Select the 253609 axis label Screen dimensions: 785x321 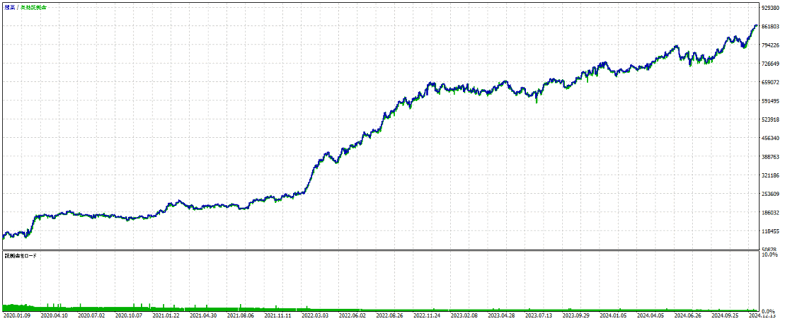point(770,194)
